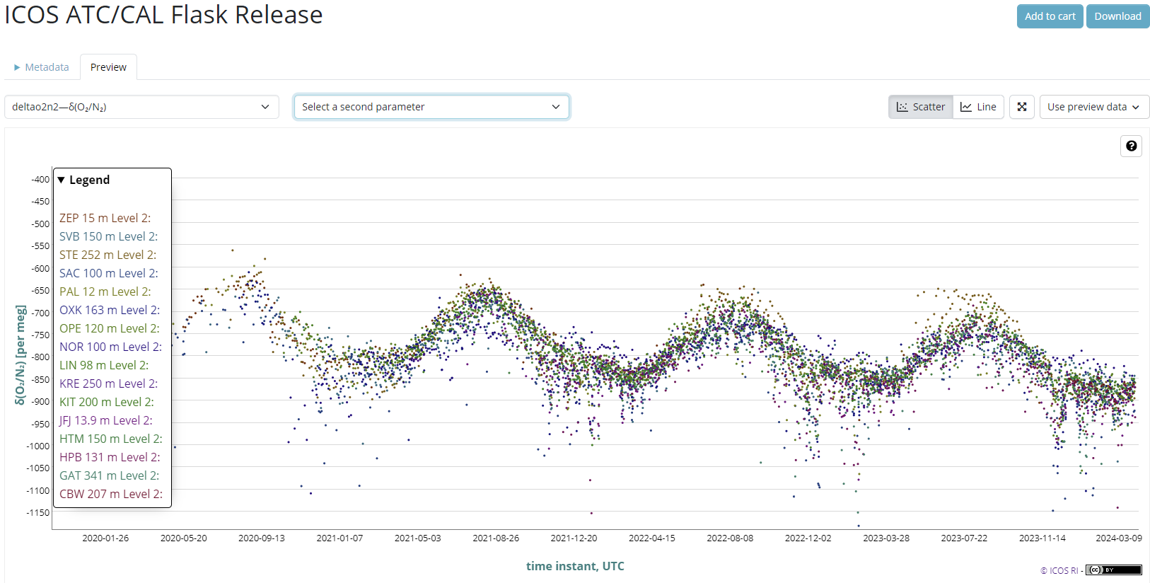This screenshot has height=583, width=1150.
Task: Switch chart to Scatter mode
Action: [921, 107]
